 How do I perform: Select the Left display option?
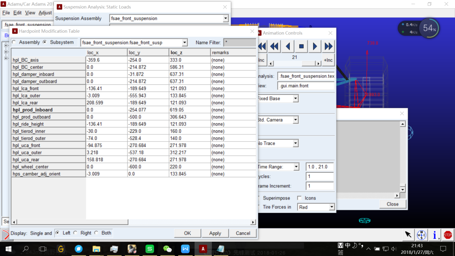point(58,233)
